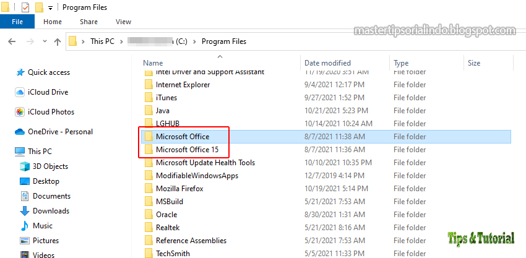Select the ModifiableWindowsApps folder
Screen dimensions: 526x258
tap(197, 176)
